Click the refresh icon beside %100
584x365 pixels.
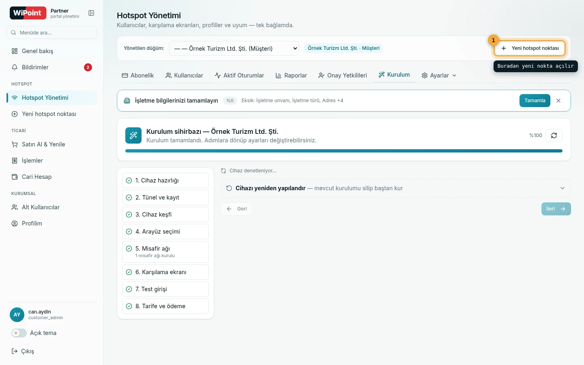[x=554, y=135]
